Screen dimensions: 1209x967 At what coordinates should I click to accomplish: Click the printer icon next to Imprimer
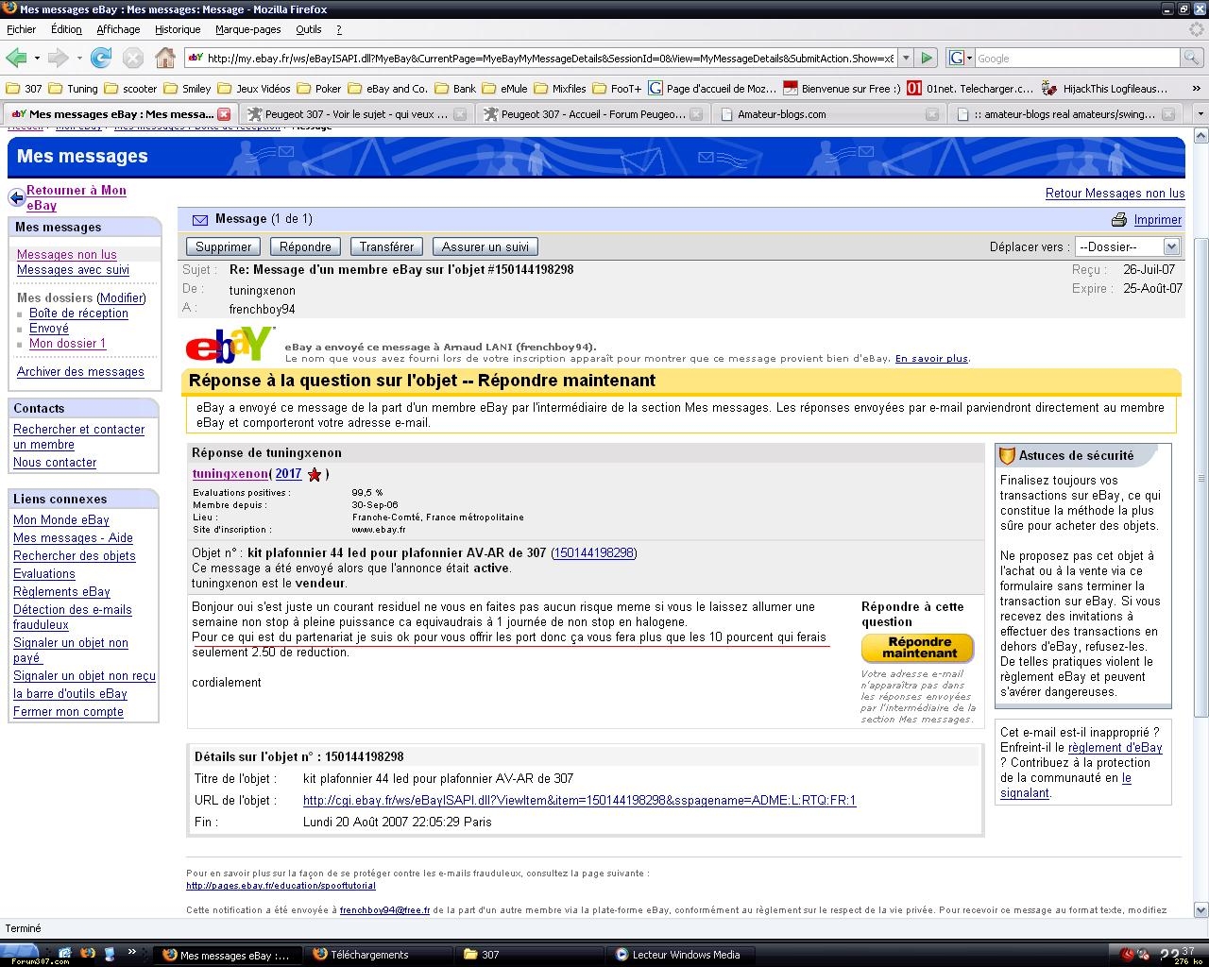point(1119,220)
